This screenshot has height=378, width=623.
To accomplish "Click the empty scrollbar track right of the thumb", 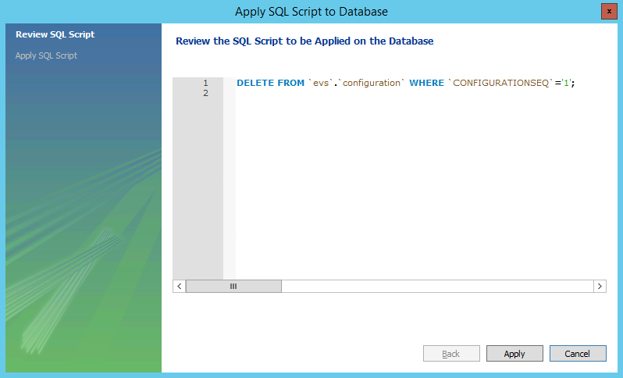I will click(x=436, y=287).
